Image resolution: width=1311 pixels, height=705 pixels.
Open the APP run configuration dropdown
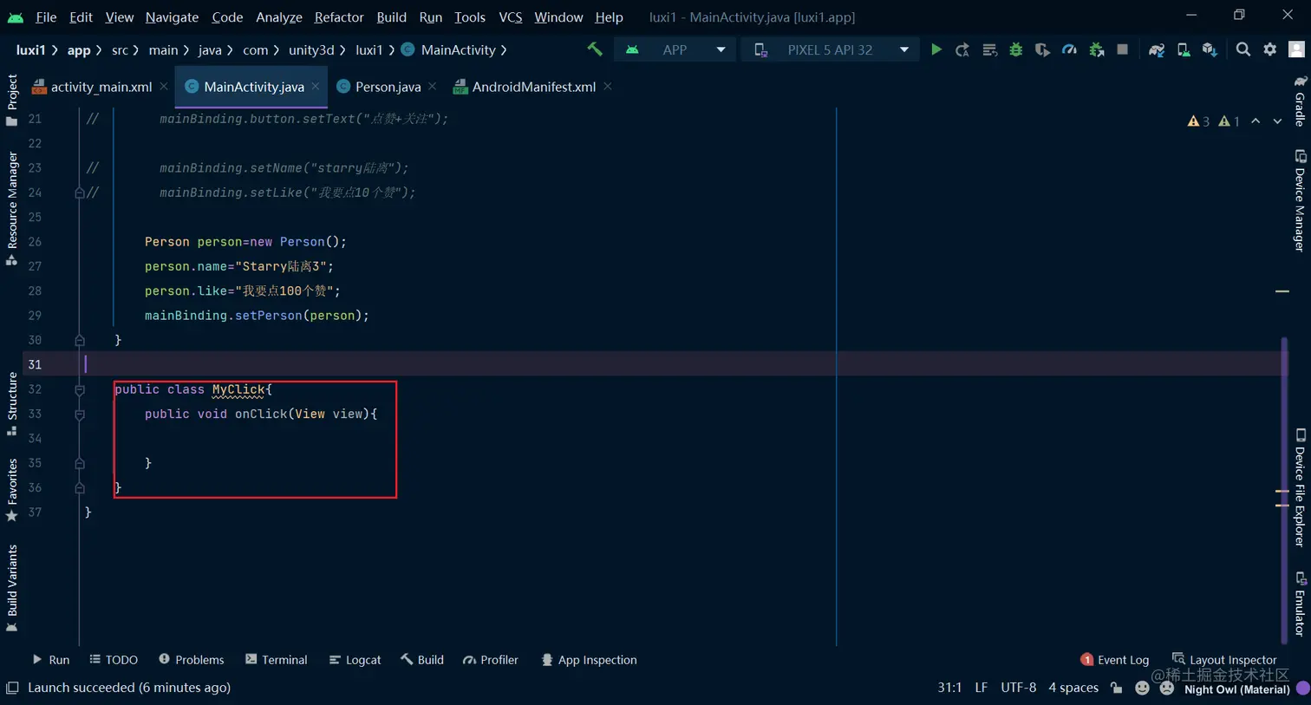click(x=675, y=49)
